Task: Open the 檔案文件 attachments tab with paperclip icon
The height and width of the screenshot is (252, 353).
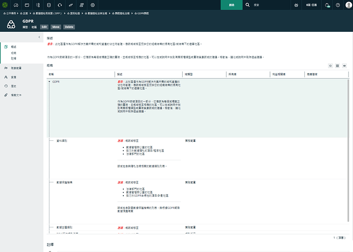Action: click(16, 95)
